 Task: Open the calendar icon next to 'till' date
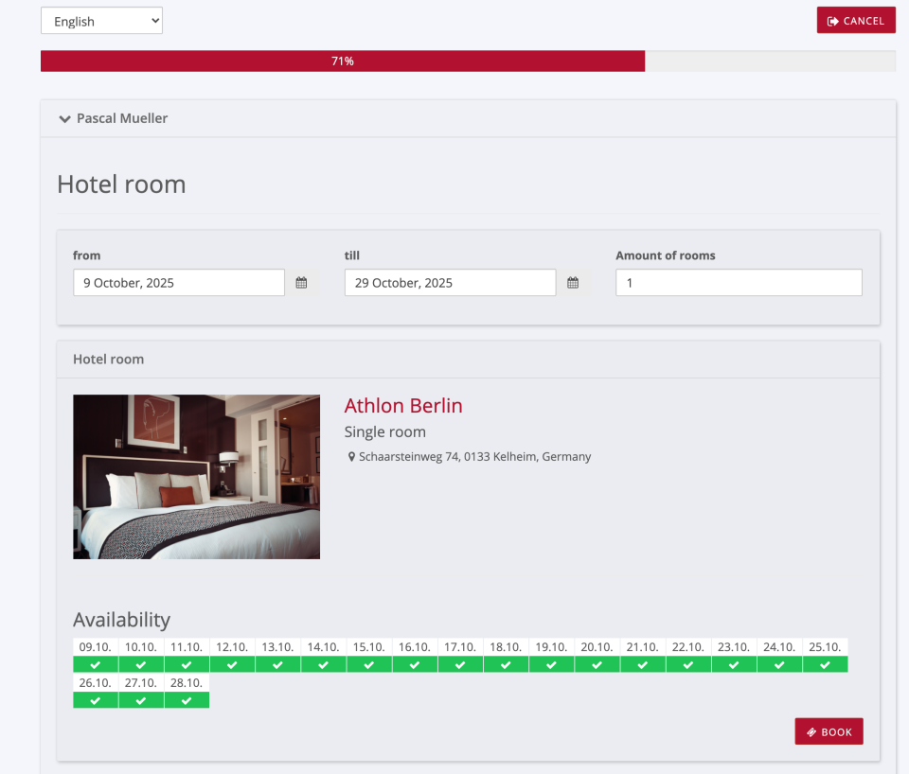pyautogui.click(x=573, y=282)
